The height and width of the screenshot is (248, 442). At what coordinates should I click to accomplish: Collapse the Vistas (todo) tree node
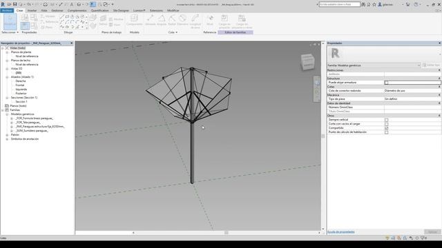click(3, 48)
